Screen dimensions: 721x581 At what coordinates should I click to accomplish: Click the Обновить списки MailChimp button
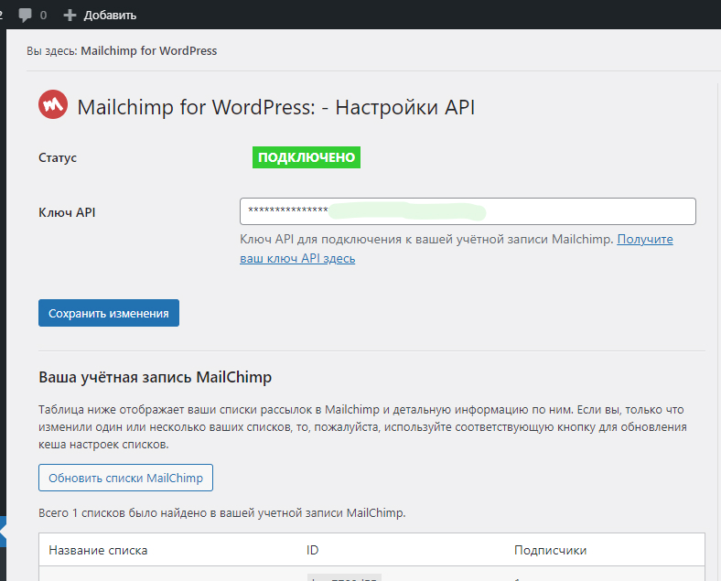[125, 478]
